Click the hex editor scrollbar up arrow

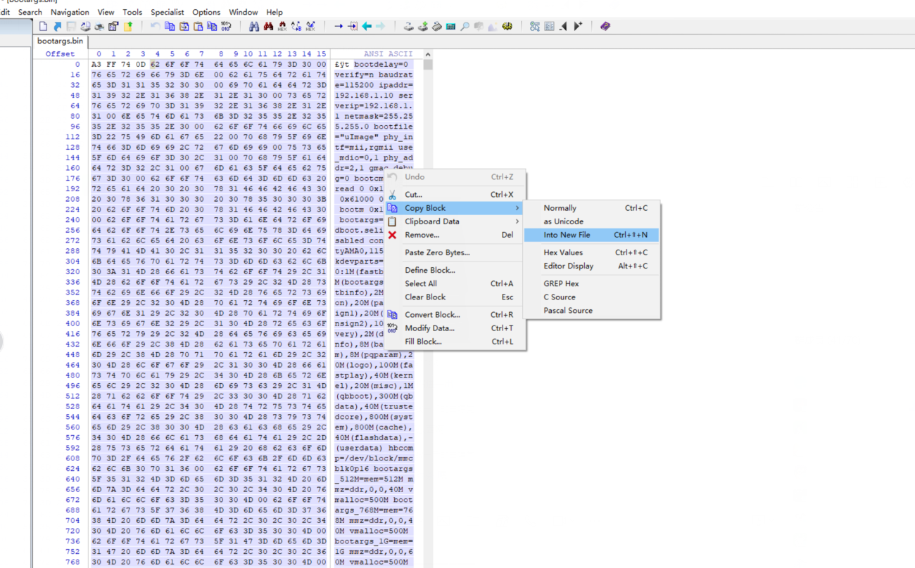click(427, 54)
